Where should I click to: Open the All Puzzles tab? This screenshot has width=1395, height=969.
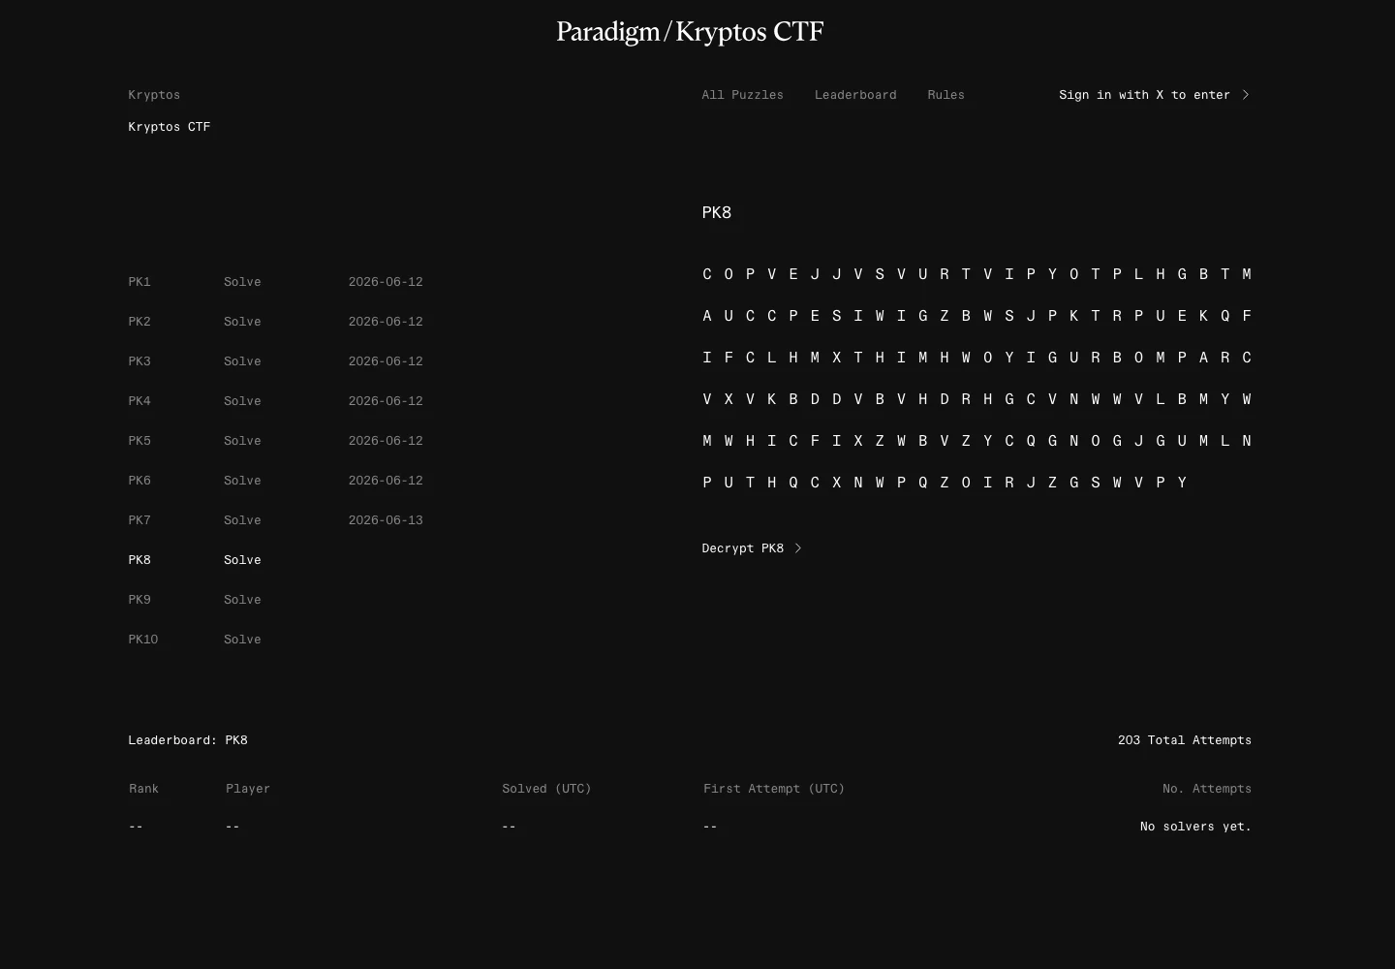pos(743,95)
